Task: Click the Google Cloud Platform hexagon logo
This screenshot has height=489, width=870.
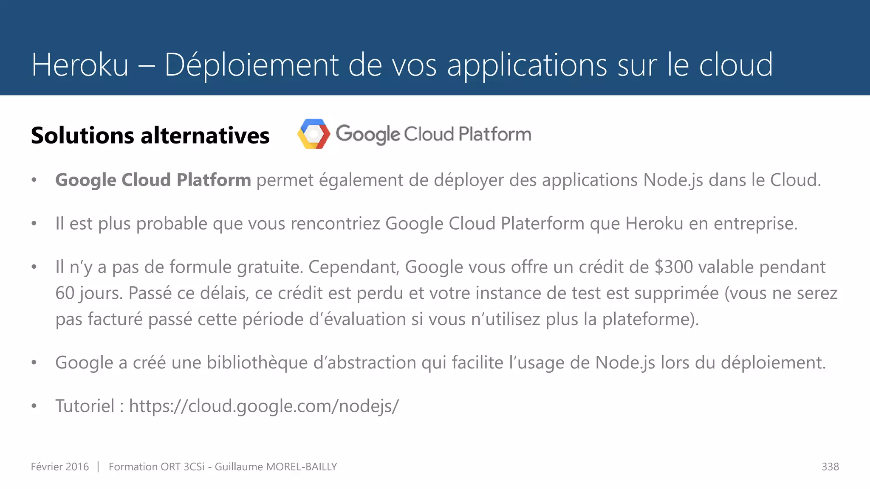Action: point(314,134)
